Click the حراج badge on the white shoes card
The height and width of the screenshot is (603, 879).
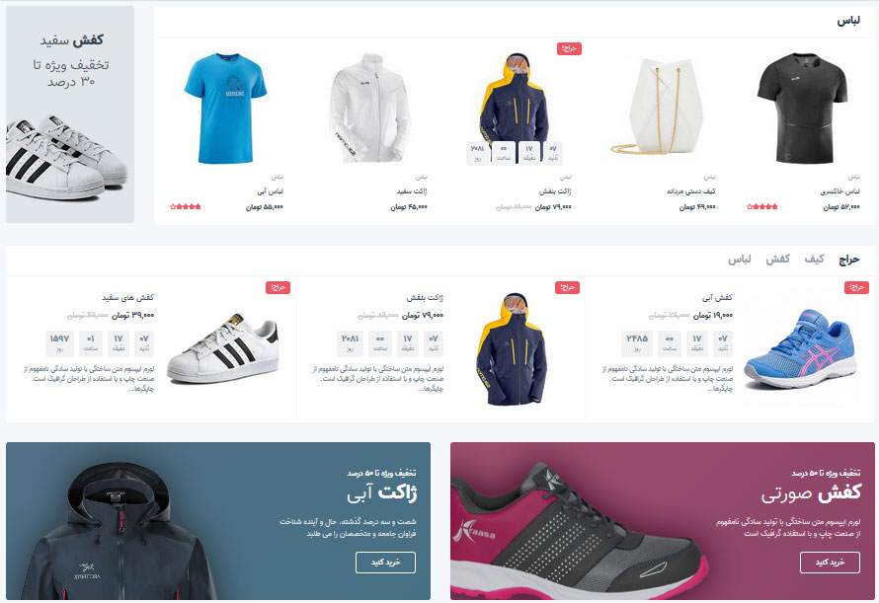coord(279,287)
